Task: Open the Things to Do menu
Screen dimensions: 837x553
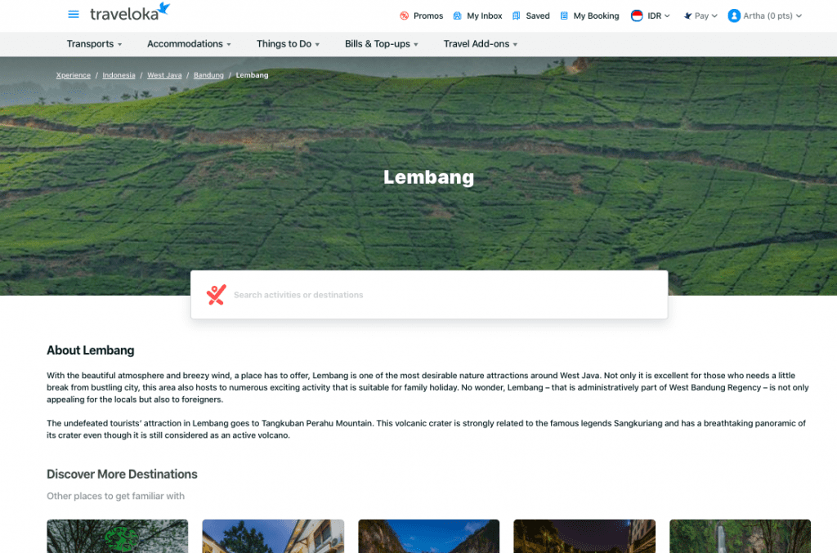Action: (x=288, y=44)
